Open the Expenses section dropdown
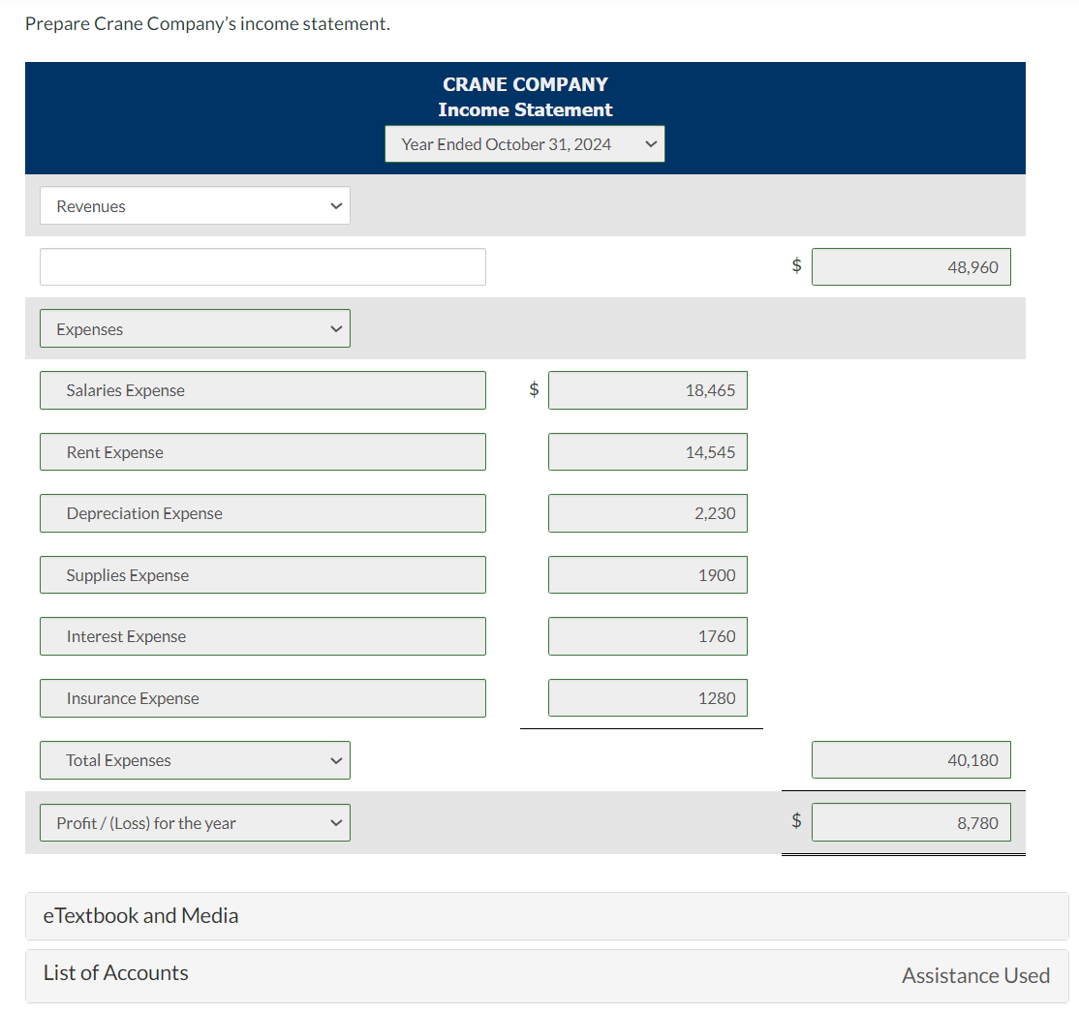1079x1012 pixels. point(195,329)
